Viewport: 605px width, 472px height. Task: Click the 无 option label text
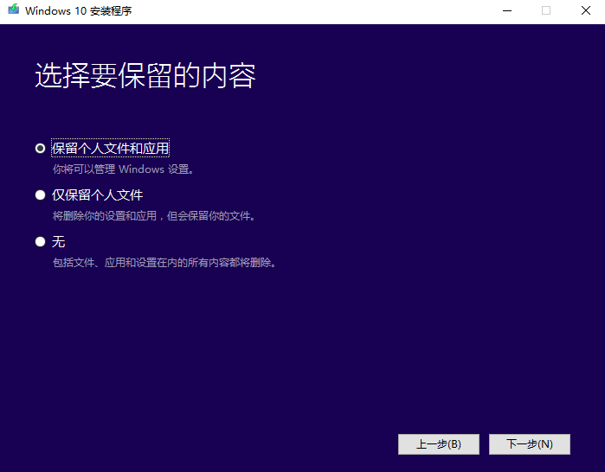(x=59, y=241)
